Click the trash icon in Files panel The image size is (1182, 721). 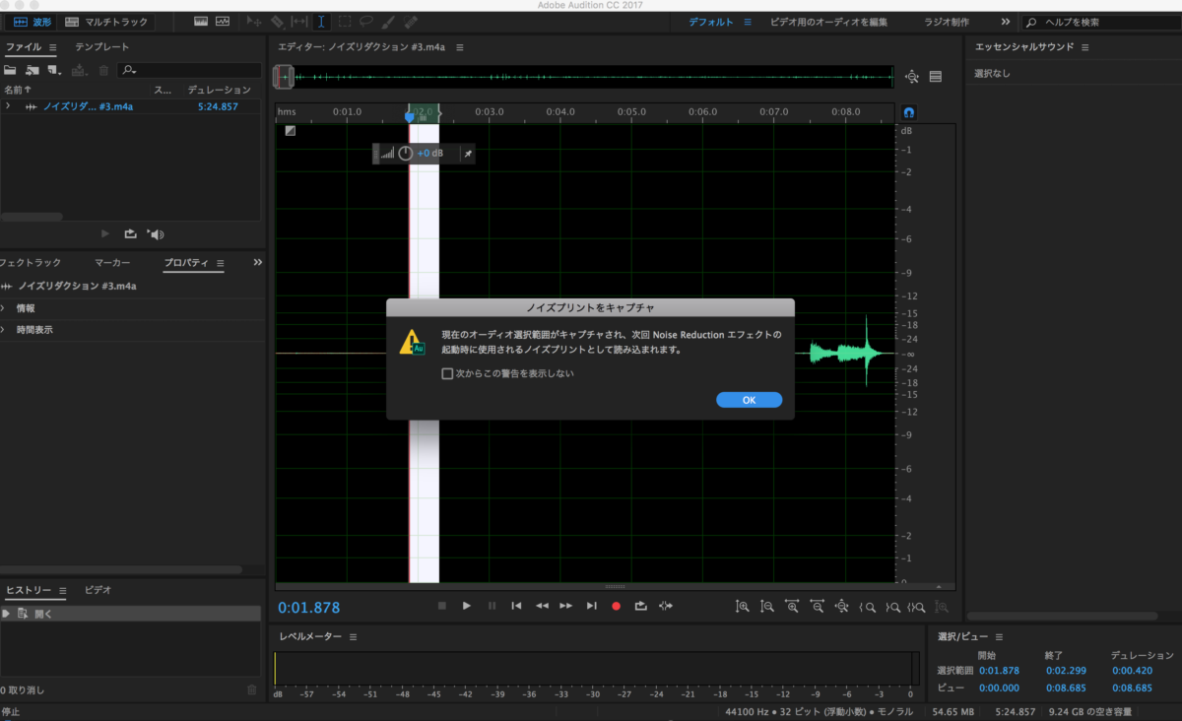click(x=103, y=70)
